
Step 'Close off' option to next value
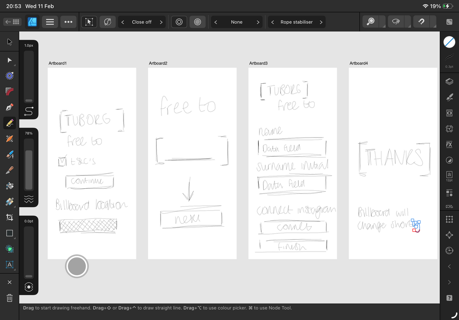(161, 22)
